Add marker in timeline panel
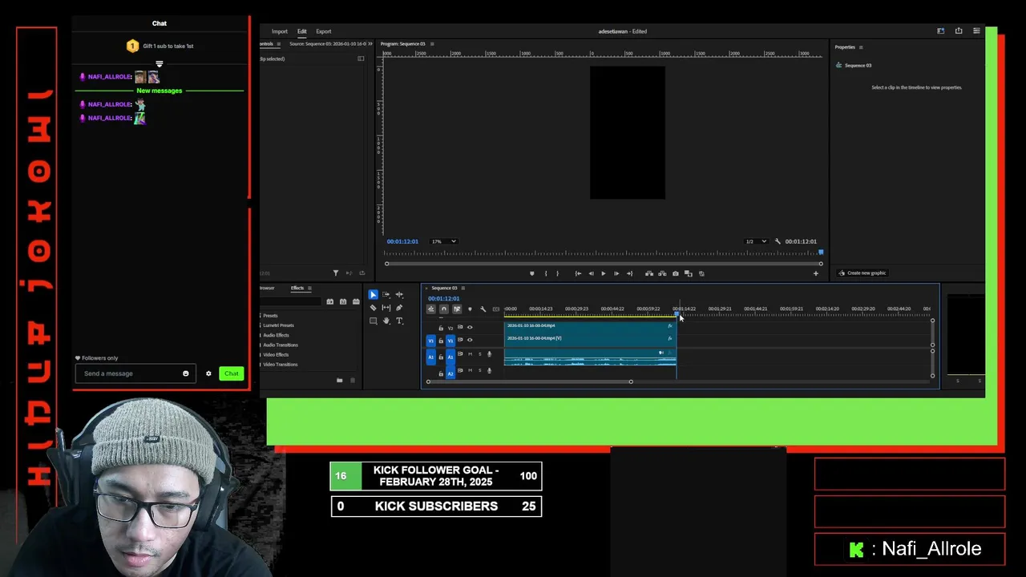 [x=470, y=309]
